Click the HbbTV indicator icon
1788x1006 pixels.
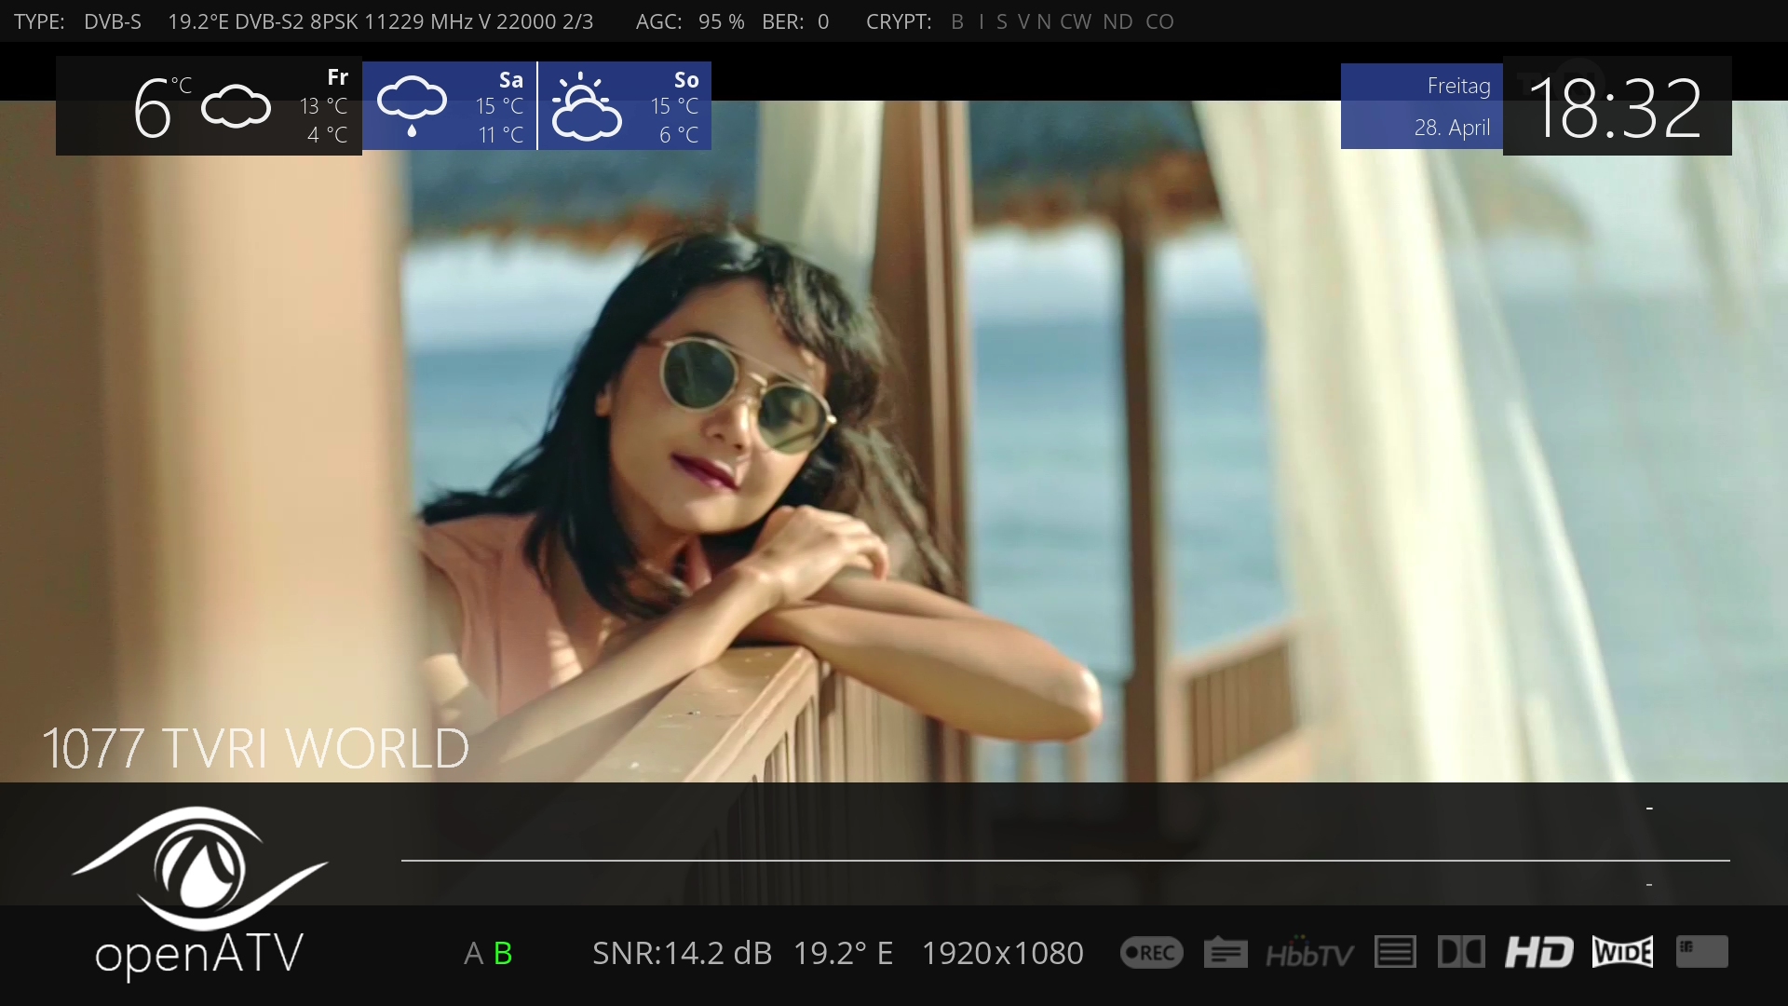click(1309, 953)
